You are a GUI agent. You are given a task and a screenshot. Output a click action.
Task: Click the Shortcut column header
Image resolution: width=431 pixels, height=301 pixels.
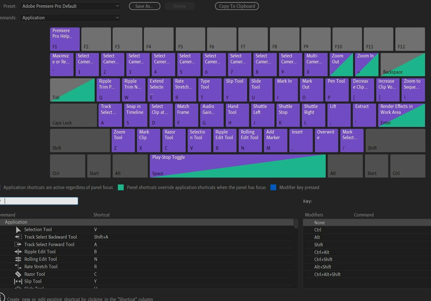click(x=101, y=215)
